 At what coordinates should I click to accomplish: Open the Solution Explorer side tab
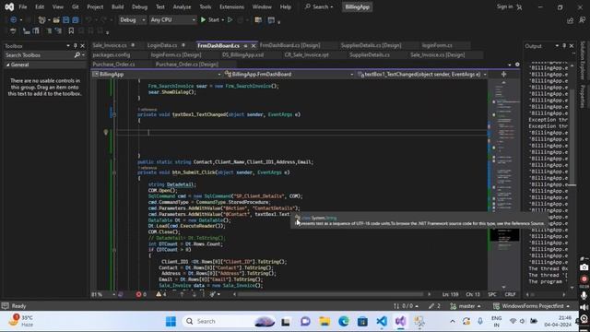pos(583,60)
